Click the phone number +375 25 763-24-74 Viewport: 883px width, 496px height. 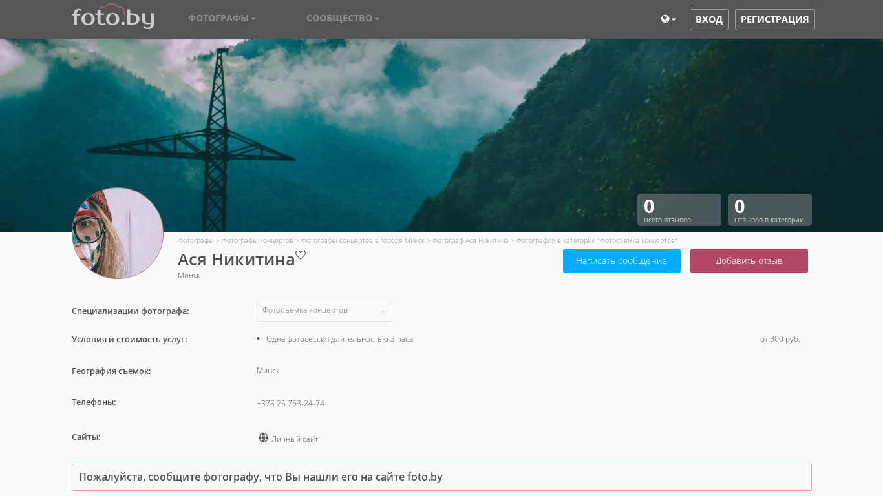pyautogui.click(x=290, y=404)
